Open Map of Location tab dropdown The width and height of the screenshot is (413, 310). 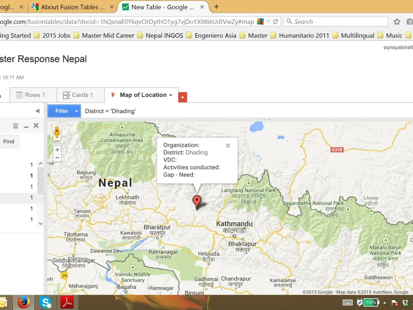(x=171, y=95)
